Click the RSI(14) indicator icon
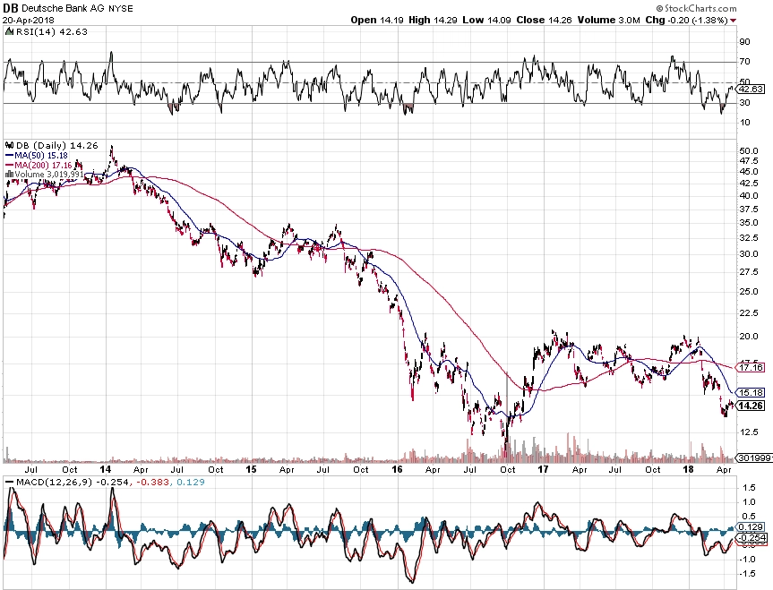 [x=9, y=31]
